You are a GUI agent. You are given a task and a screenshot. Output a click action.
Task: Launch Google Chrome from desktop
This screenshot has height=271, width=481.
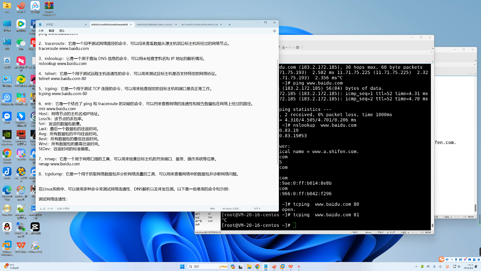point(7,156)
